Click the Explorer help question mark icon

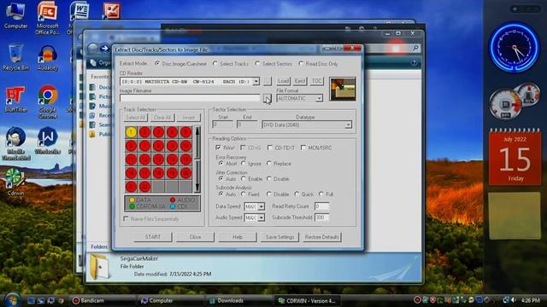[x=414, y=63]
